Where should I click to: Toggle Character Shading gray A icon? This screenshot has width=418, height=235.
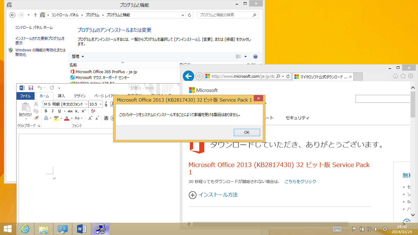[106, 118]
